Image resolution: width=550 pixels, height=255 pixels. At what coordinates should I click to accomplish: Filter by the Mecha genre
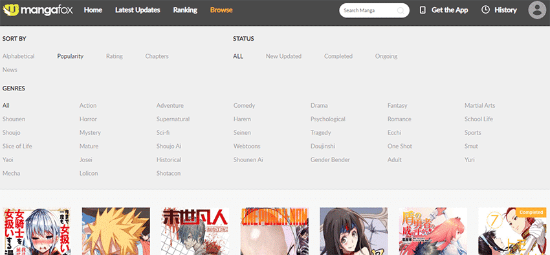(x=11, y=174)
